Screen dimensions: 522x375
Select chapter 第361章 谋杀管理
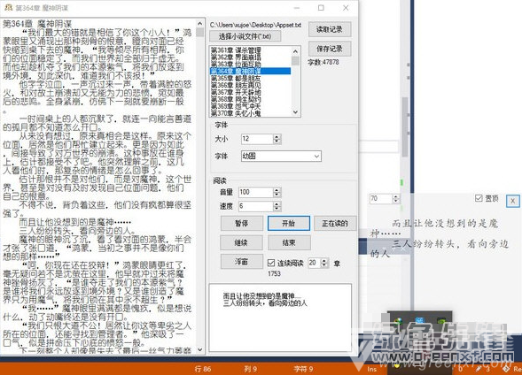(x=250, y=50)
